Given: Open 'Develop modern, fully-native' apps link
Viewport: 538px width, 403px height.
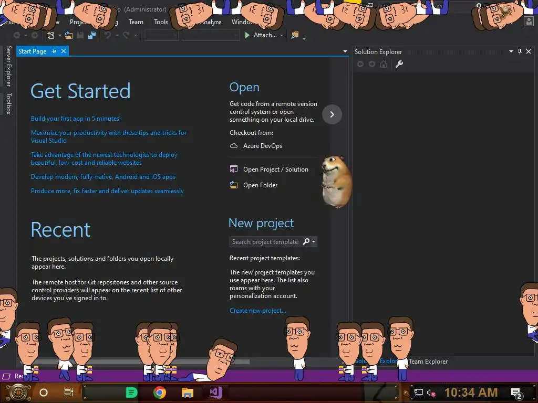Looking at the screenshot, I should [x=103, y=177].
